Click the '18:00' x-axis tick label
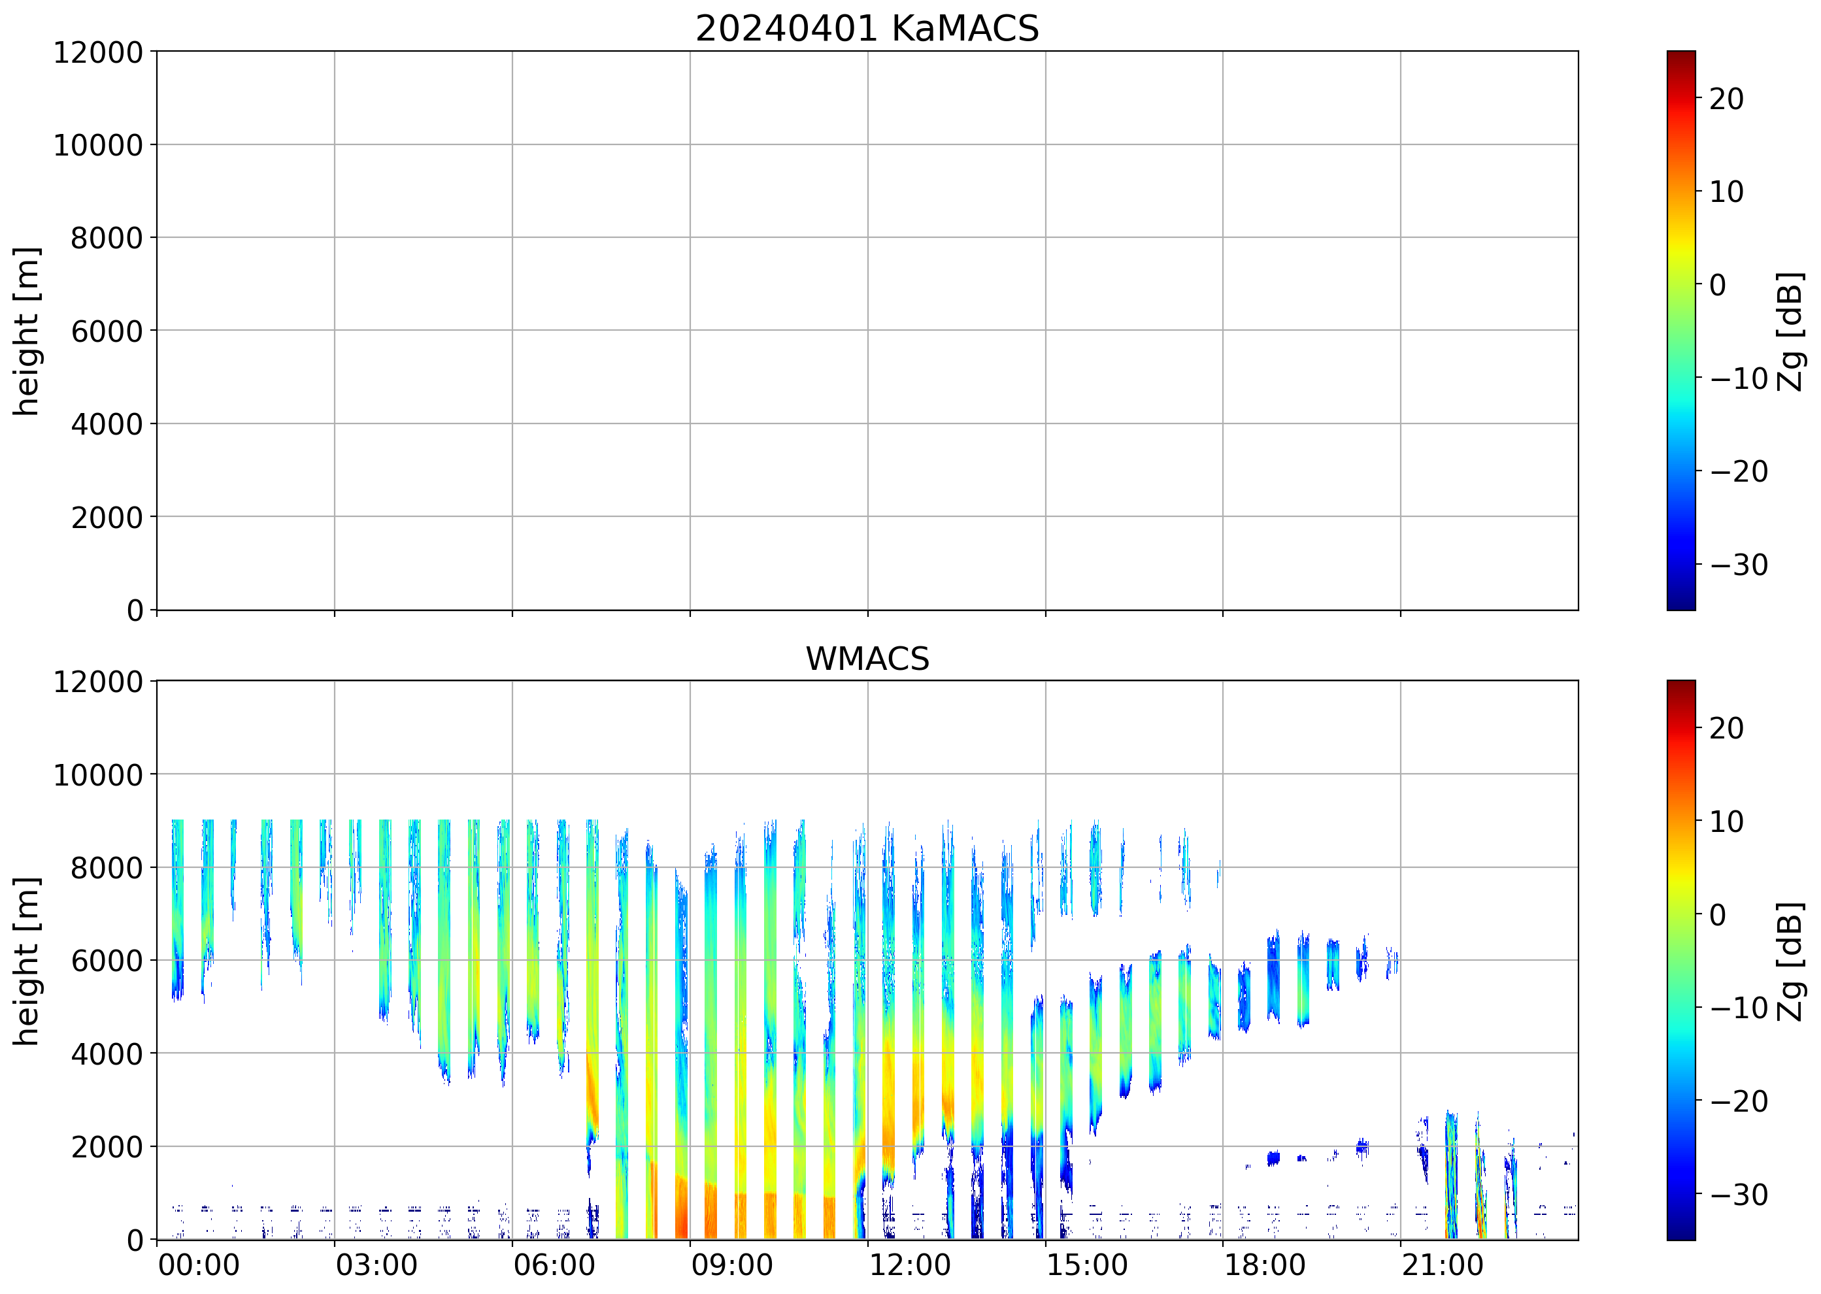This screenshot has height=1294, width=1821. point(1264,1265)
